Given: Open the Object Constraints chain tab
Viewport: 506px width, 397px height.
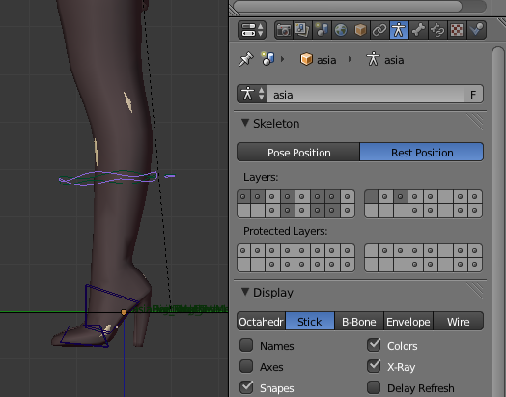Looking at the screenshot, I should coord(379,30).
